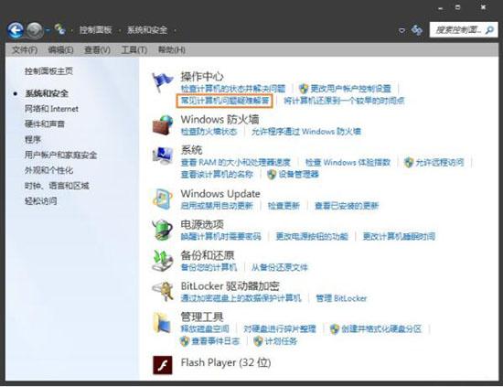This screenshot has height=387, width=503.
Task: Open the recent pages dropdown beside Forward
Action: click(48, 30)
